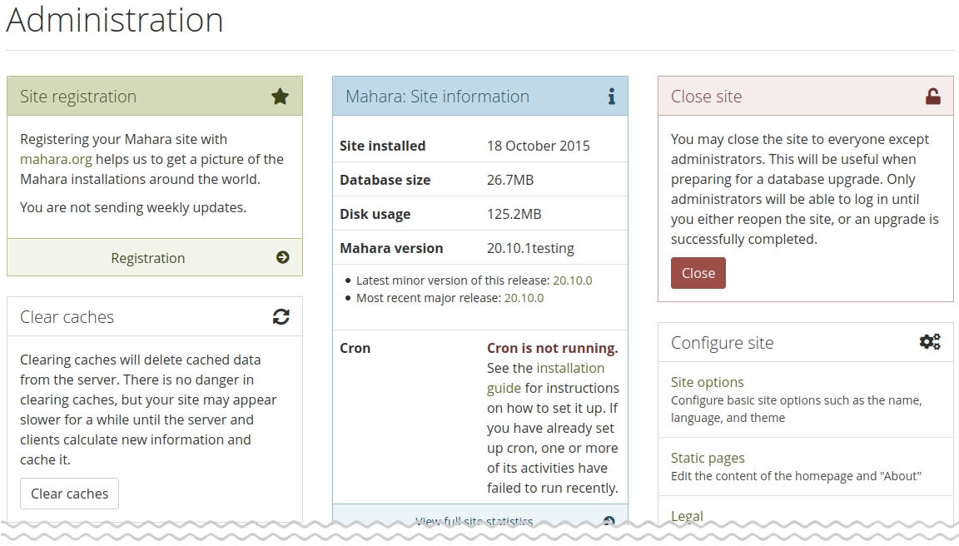Open the Registration footer link

coord(148,258)
